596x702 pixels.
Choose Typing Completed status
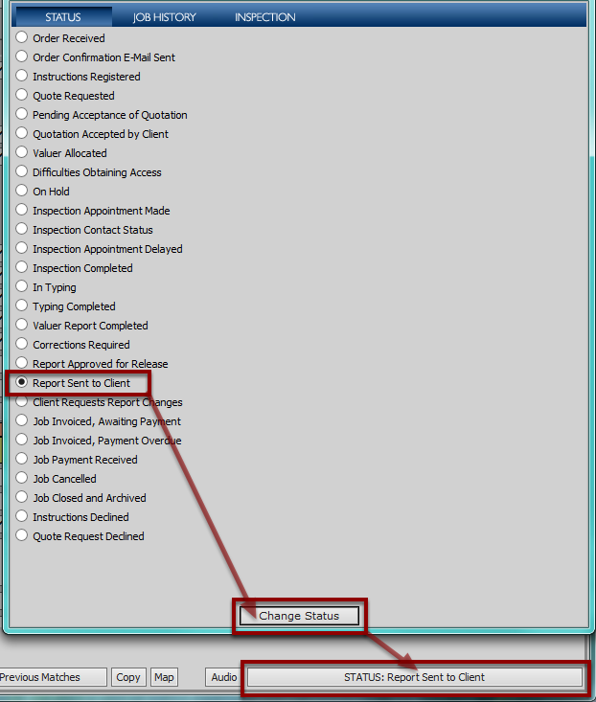tap(21, 306)
